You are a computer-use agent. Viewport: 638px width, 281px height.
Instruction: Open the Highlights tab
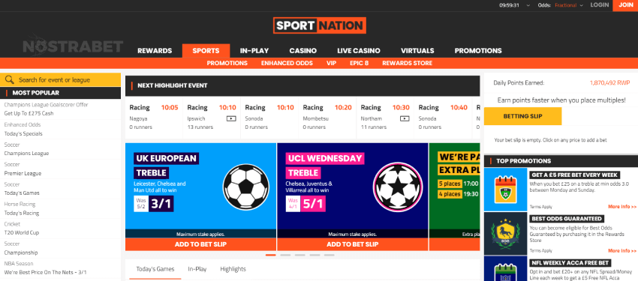coord(233,269)
